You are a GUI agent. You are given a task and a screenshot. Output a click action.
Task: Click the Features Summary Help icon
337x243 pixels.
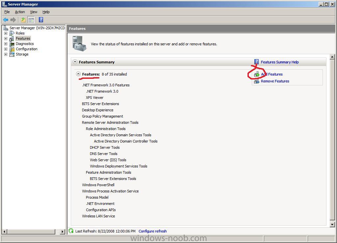256,62
